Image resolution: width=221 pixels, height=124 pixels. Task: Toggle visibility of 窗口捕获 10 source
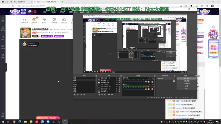tap(117, 80)
